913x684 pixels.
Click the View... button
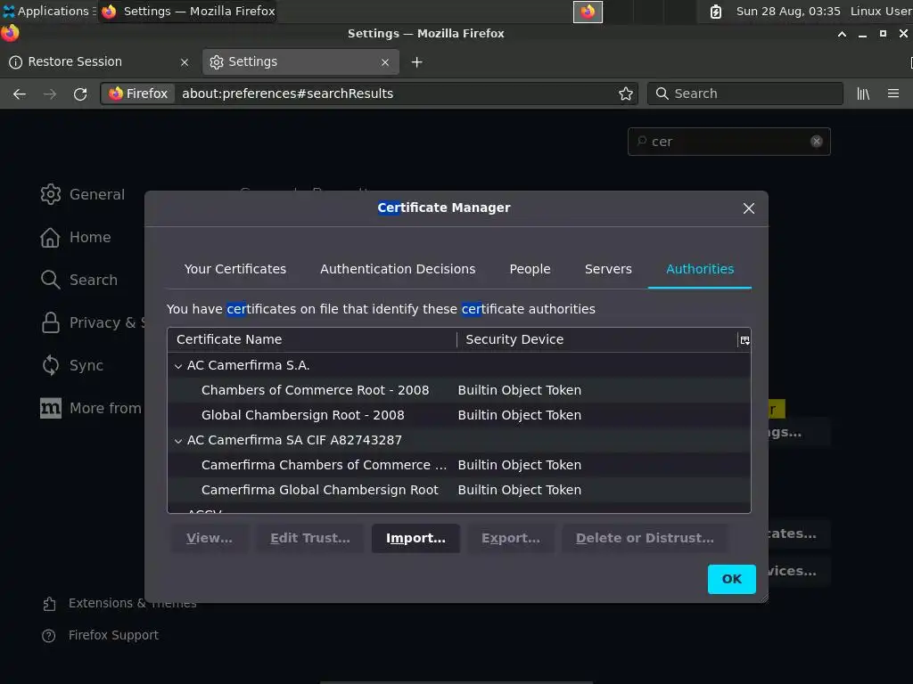pos(209,538)
